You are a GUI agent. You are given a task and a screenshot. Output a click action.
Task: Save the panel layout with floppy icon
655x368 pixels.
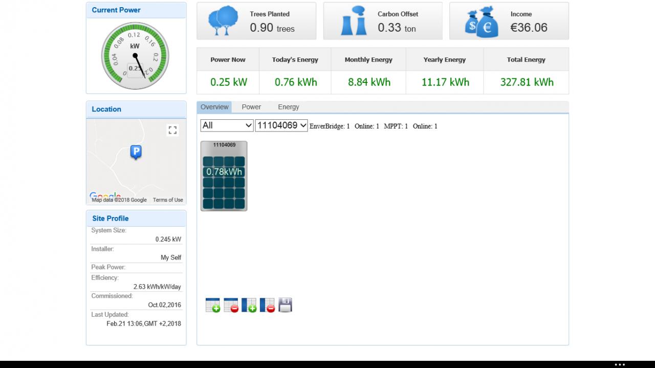coord(285,305)
